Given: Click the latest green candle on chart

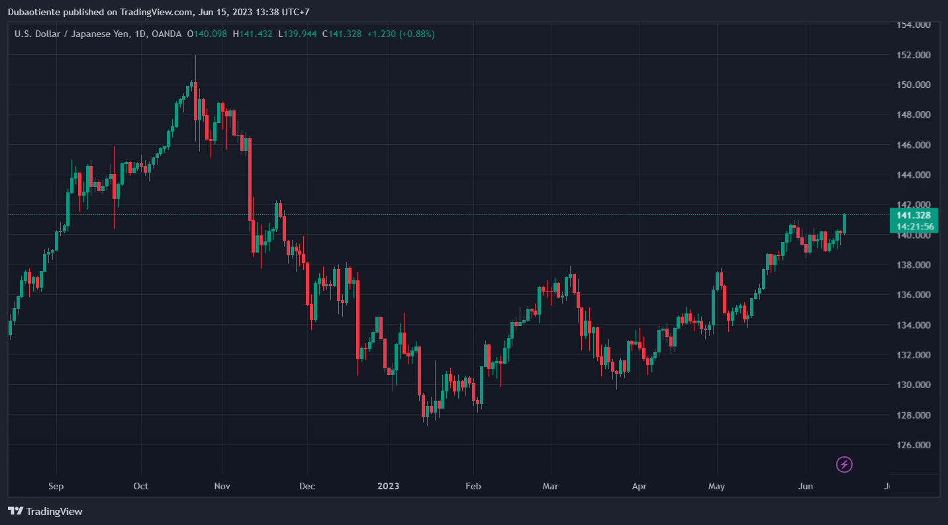Looking at the screenshot, I should (845, 223).
